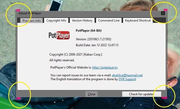This screenshot has height=109, width=180.
Task: Go to the Command Line tab
Action: [x=109, y=21]
